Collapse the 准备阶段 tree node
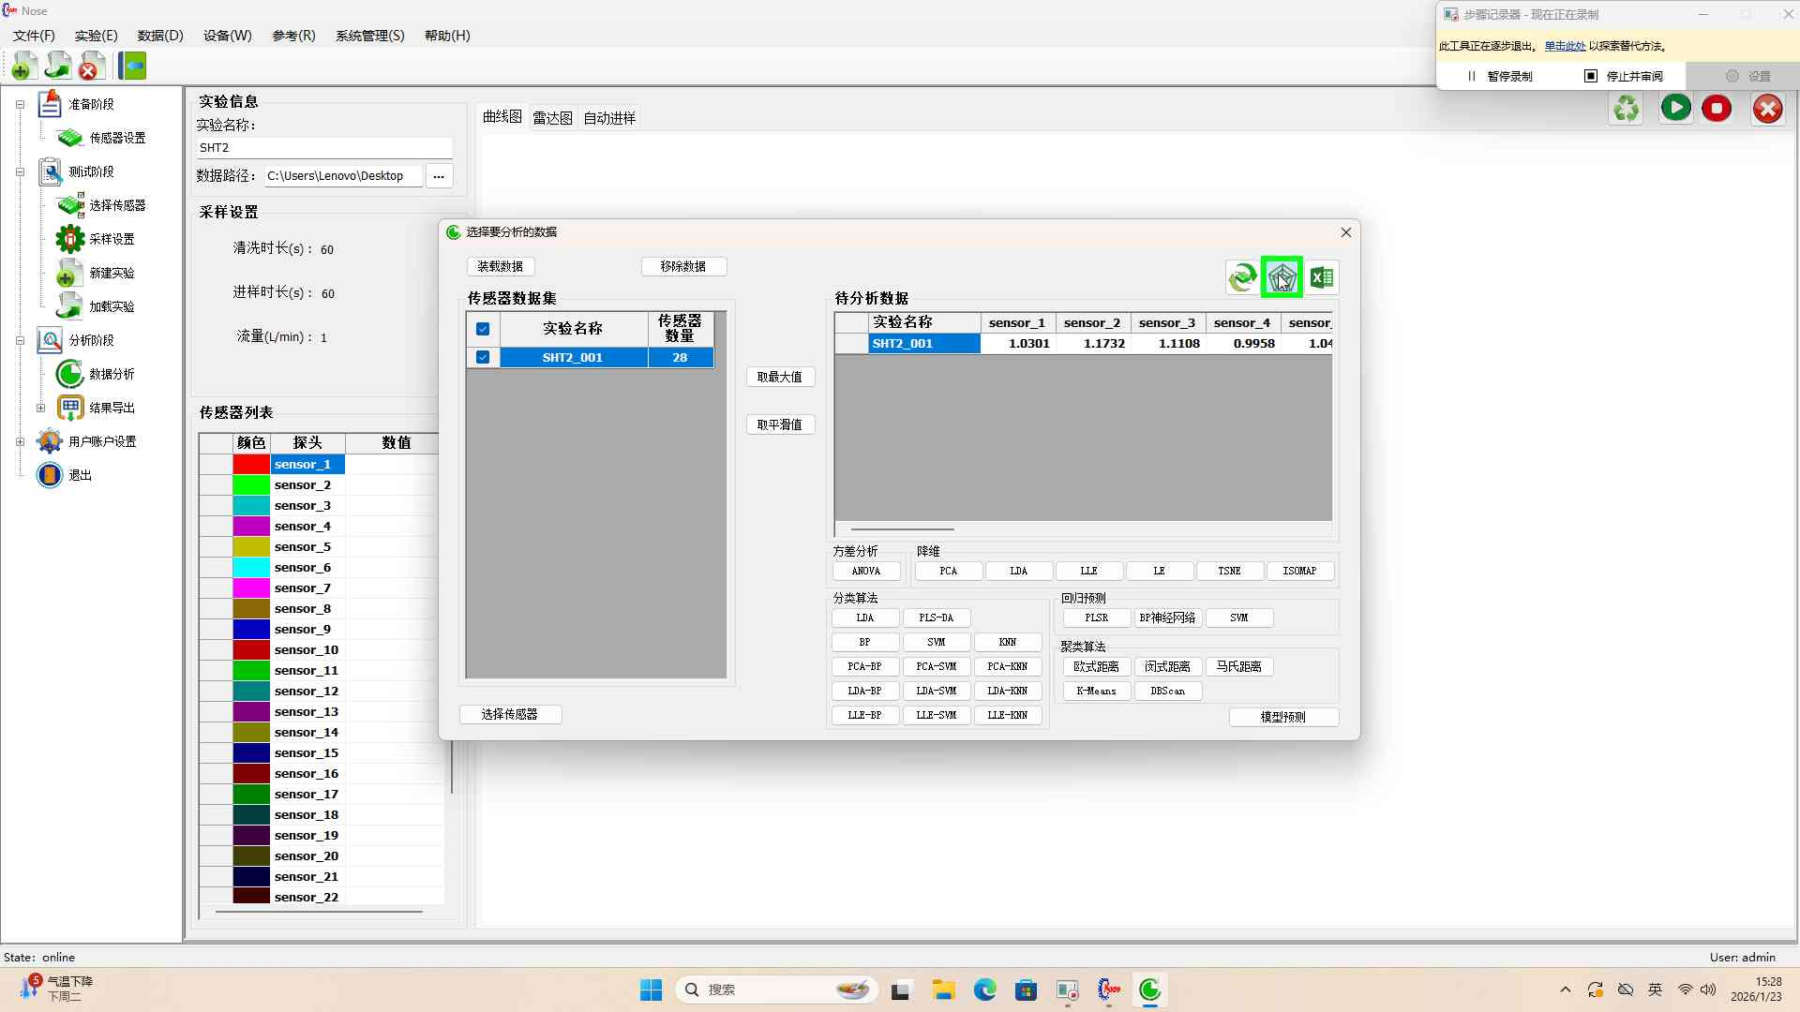This screenshot has height=1012, width=1800. coord(20,104)
